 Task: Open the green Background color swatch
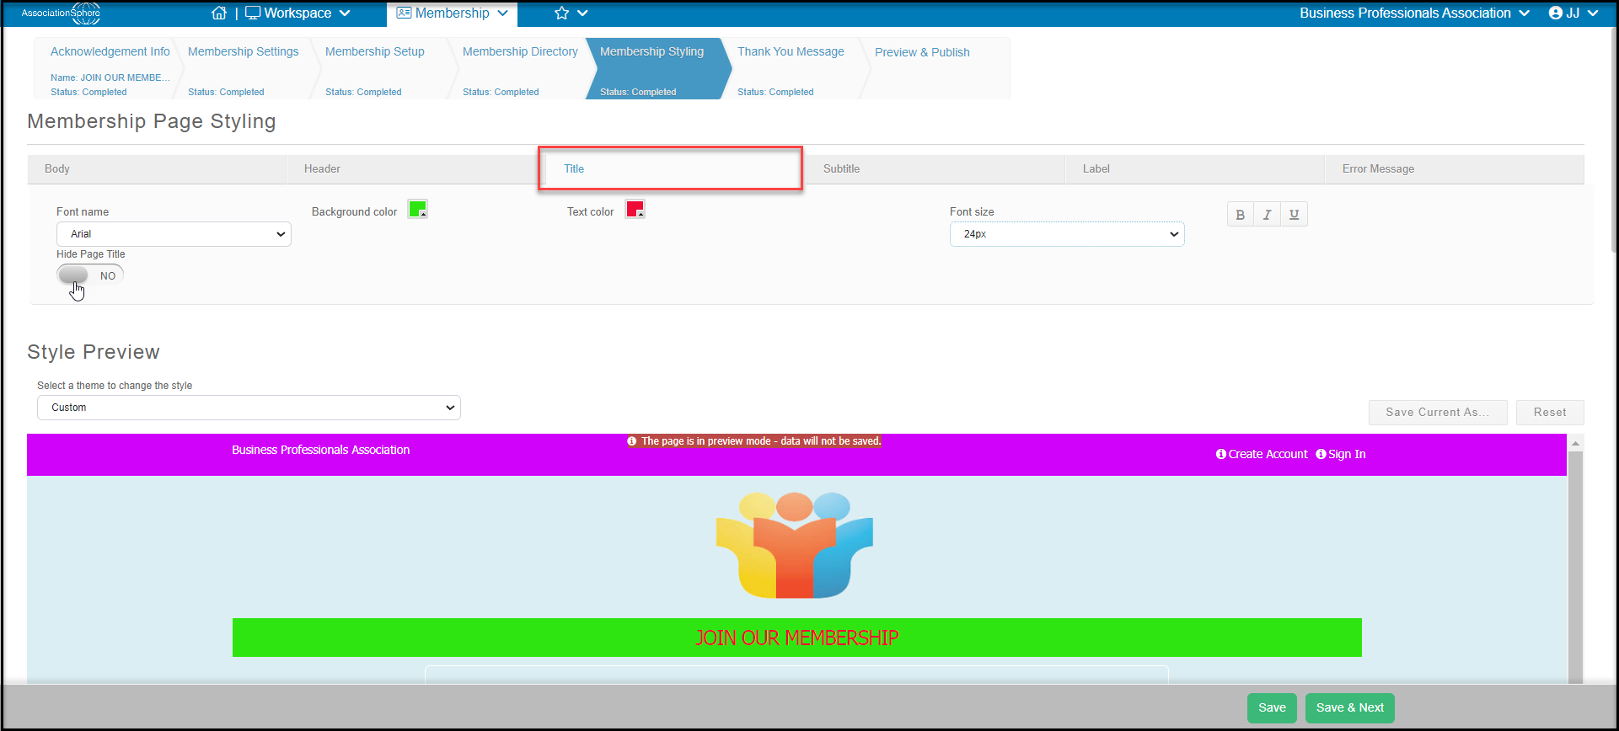pos(418,209)
